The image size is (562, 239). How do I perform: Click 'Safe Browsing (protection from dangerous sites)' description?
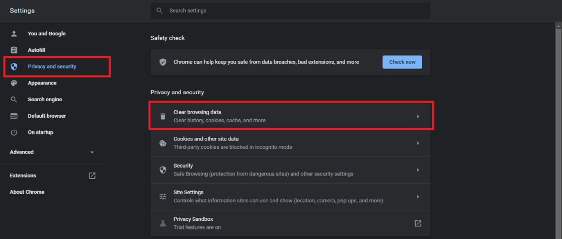(x=264, y=174)
